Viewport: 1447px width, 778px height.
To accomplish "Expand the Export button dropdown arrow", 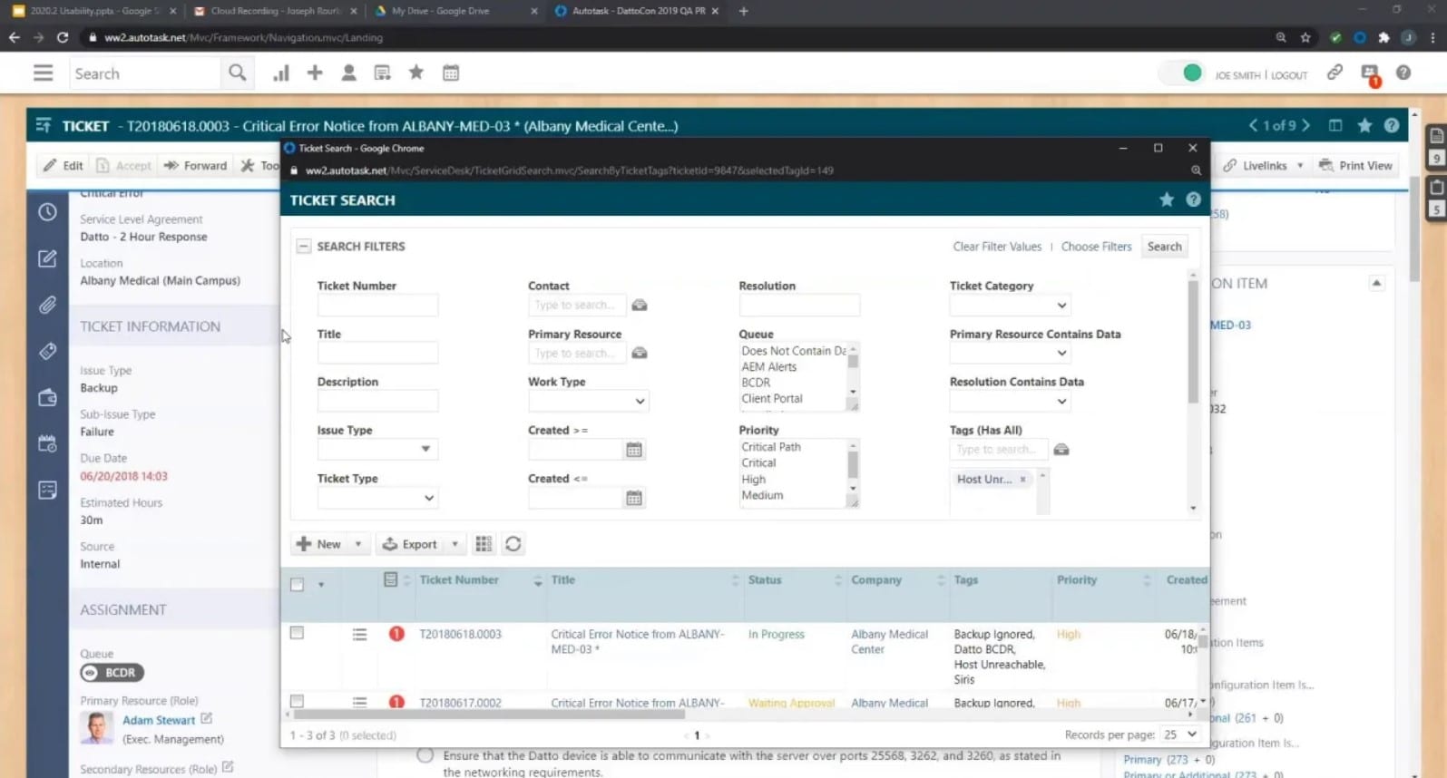I will click(x=455, y=544).
